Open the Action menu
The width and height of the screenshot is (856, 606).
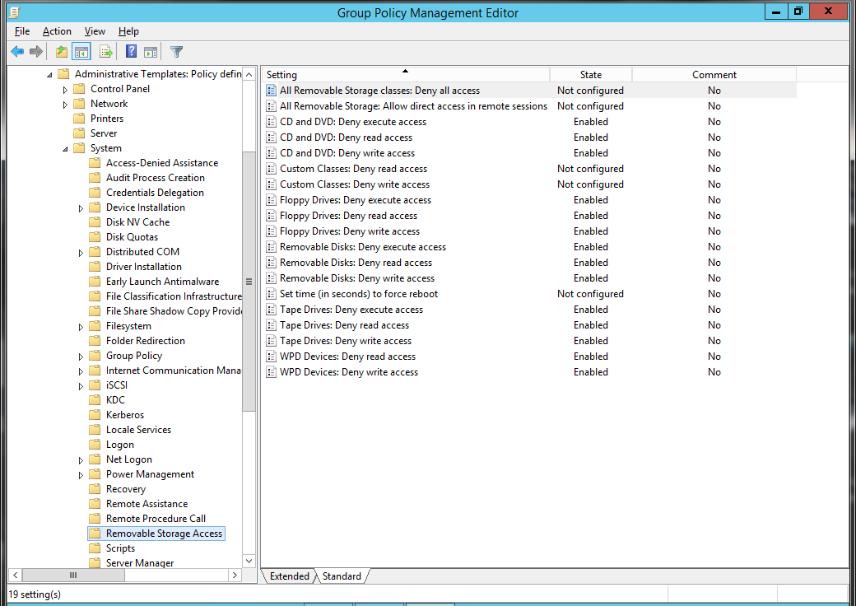point(57,31)
